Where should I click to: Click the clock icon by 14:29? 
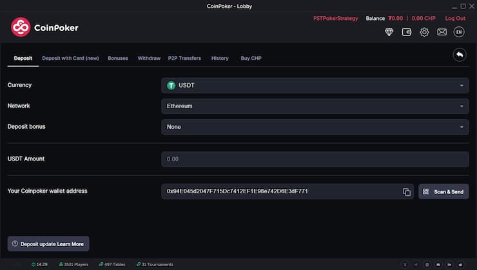pos(34,264)
